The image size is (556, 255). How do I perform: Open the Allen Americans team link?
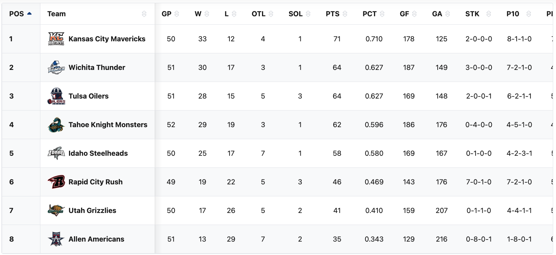point(96,239)
